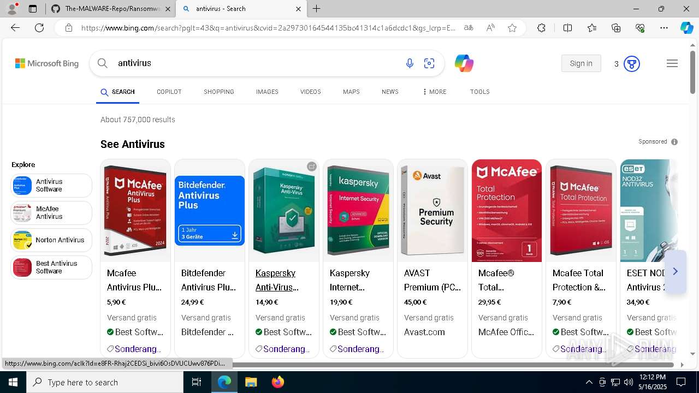The height and width of the screenshot is (393, 699).
Task: Expand the MORE search options
Action: tap(434, 92)
